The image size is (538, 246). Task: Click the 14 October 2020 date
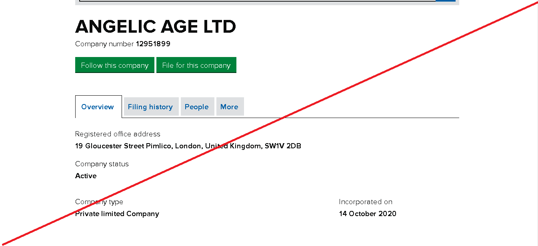(368, 214)
